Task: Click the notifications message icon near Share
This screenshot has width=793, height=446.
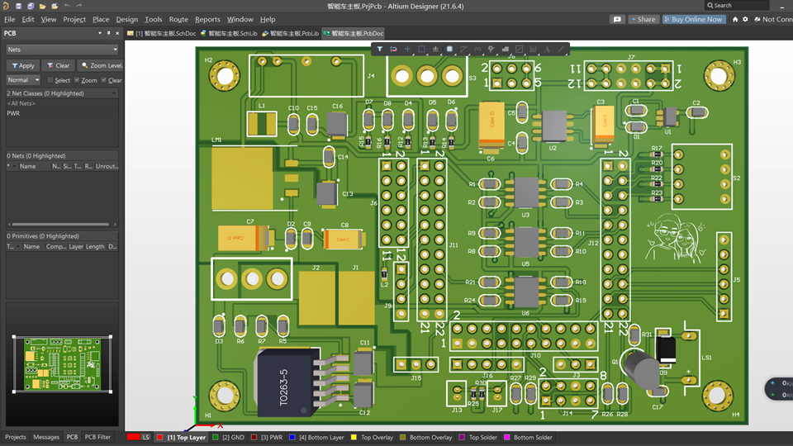Action: [617, 19]
